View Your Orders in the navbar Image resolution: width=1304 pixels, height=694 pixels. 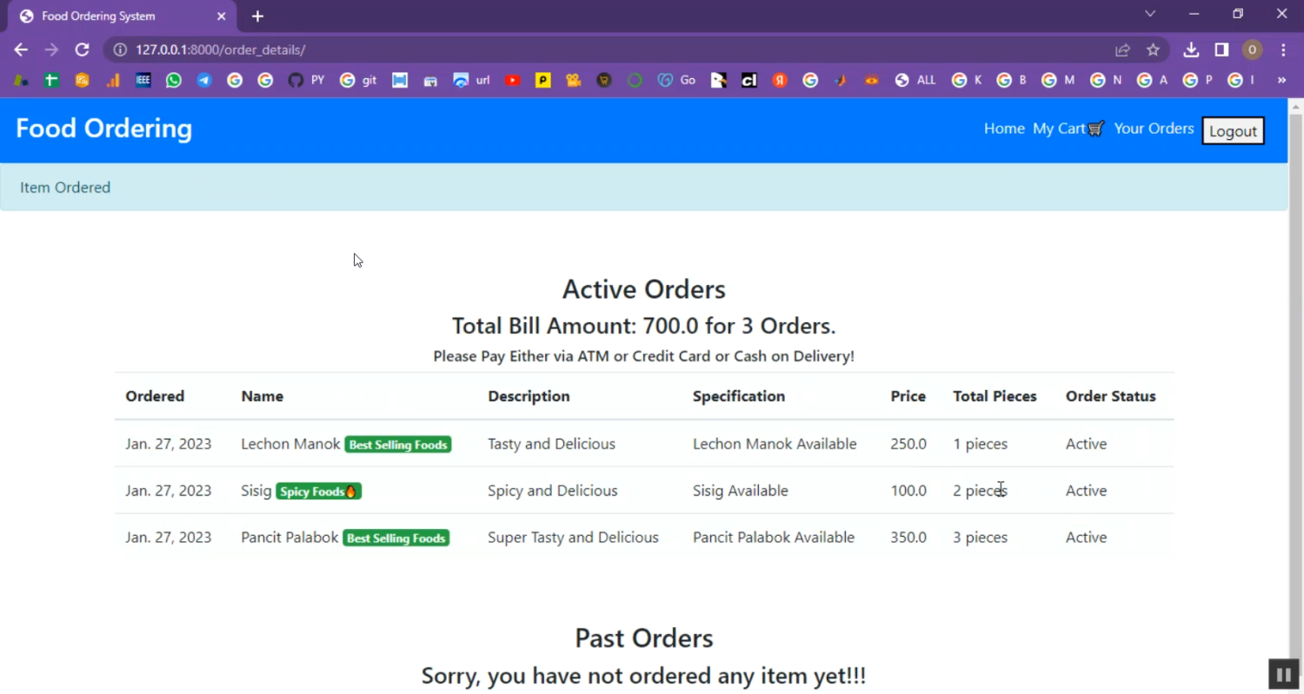[1154, 129]
